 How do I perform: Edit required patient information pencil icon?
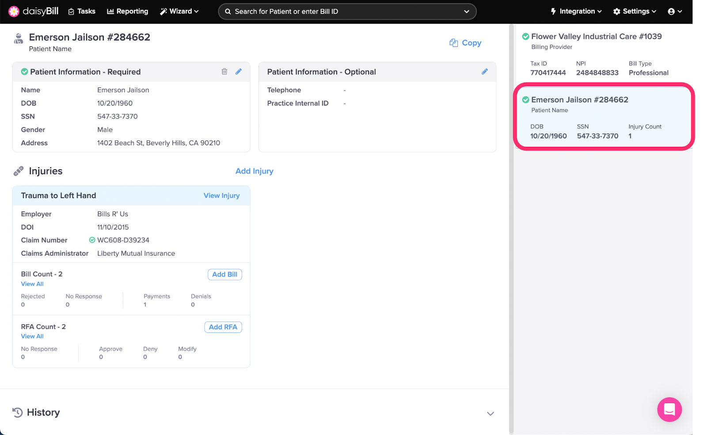point(239,72)
